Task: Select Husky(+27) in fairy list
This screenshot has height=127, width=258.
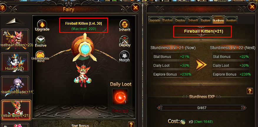Action: 15,62
